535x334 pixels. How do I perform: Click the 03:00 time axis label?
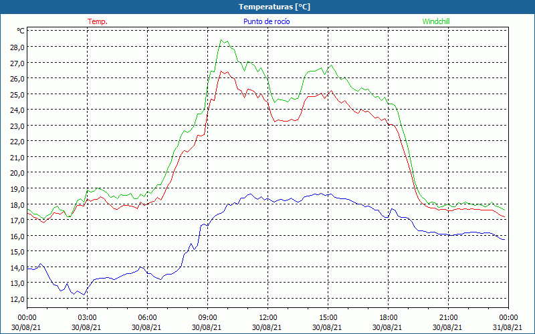(87, 318)
